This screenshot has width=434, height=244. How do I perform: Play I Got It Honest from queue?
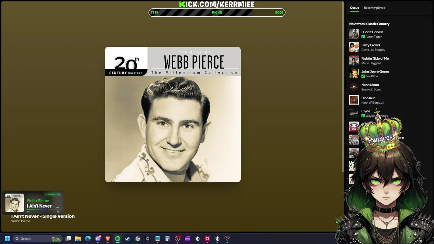tap(372, 32)
